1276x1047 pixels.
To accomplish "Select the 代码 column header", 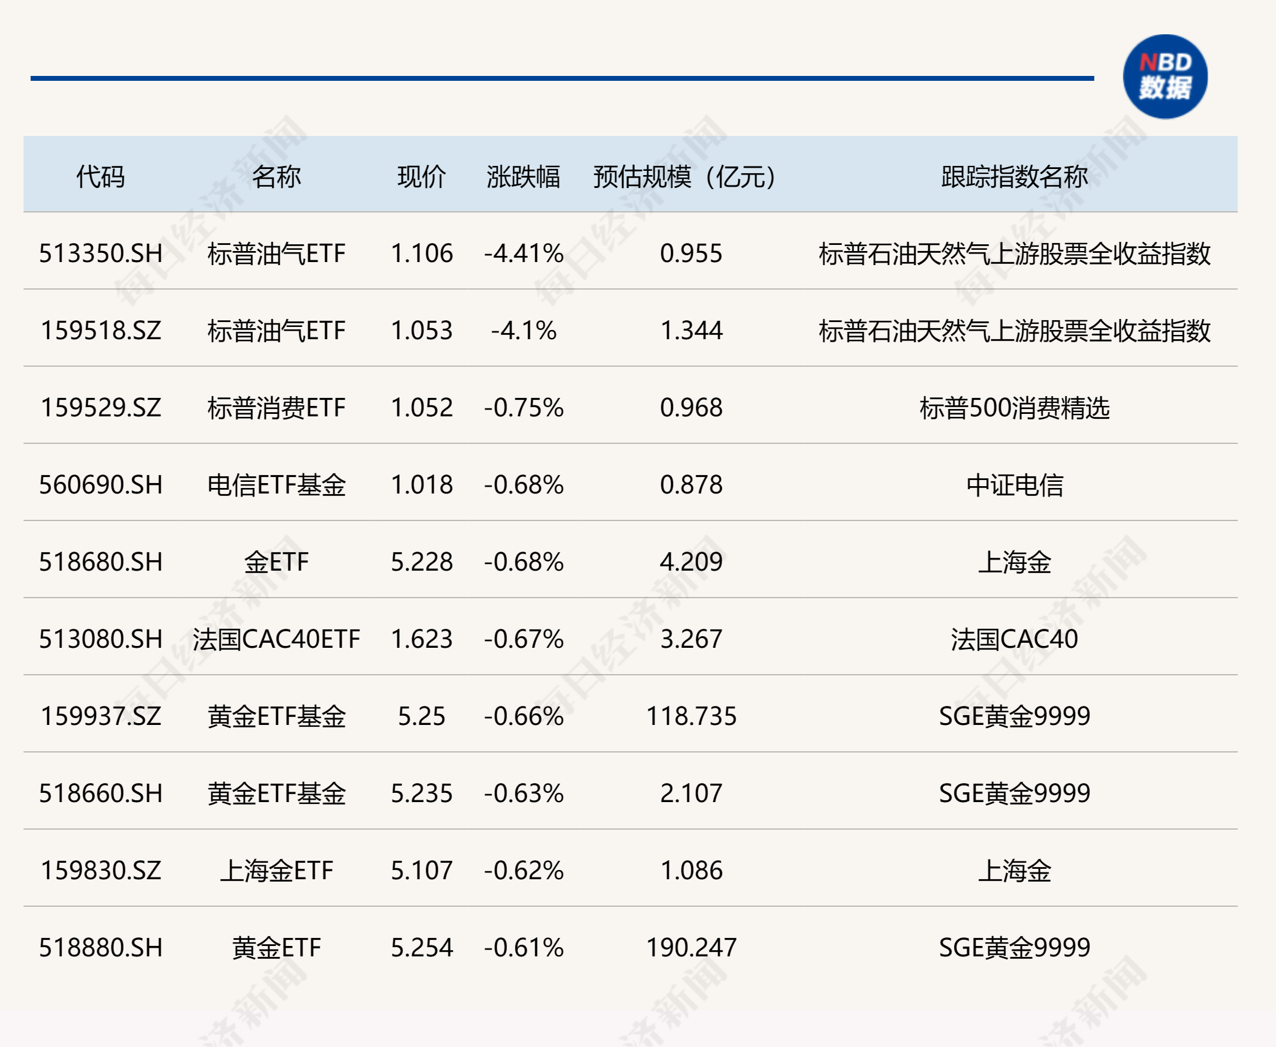I will (100, 176).
